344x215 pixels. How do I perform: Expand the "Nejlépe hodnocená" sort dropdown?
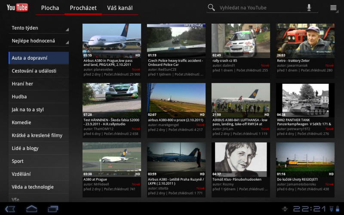coord(39,41)
